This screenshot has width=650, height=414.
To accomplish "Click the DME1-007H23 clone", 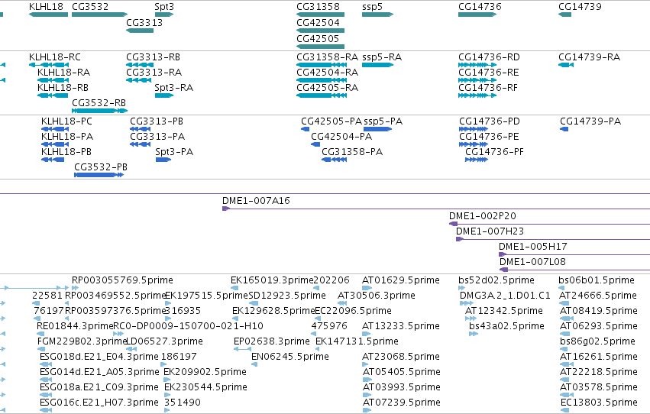I will (x=553, y=239).
